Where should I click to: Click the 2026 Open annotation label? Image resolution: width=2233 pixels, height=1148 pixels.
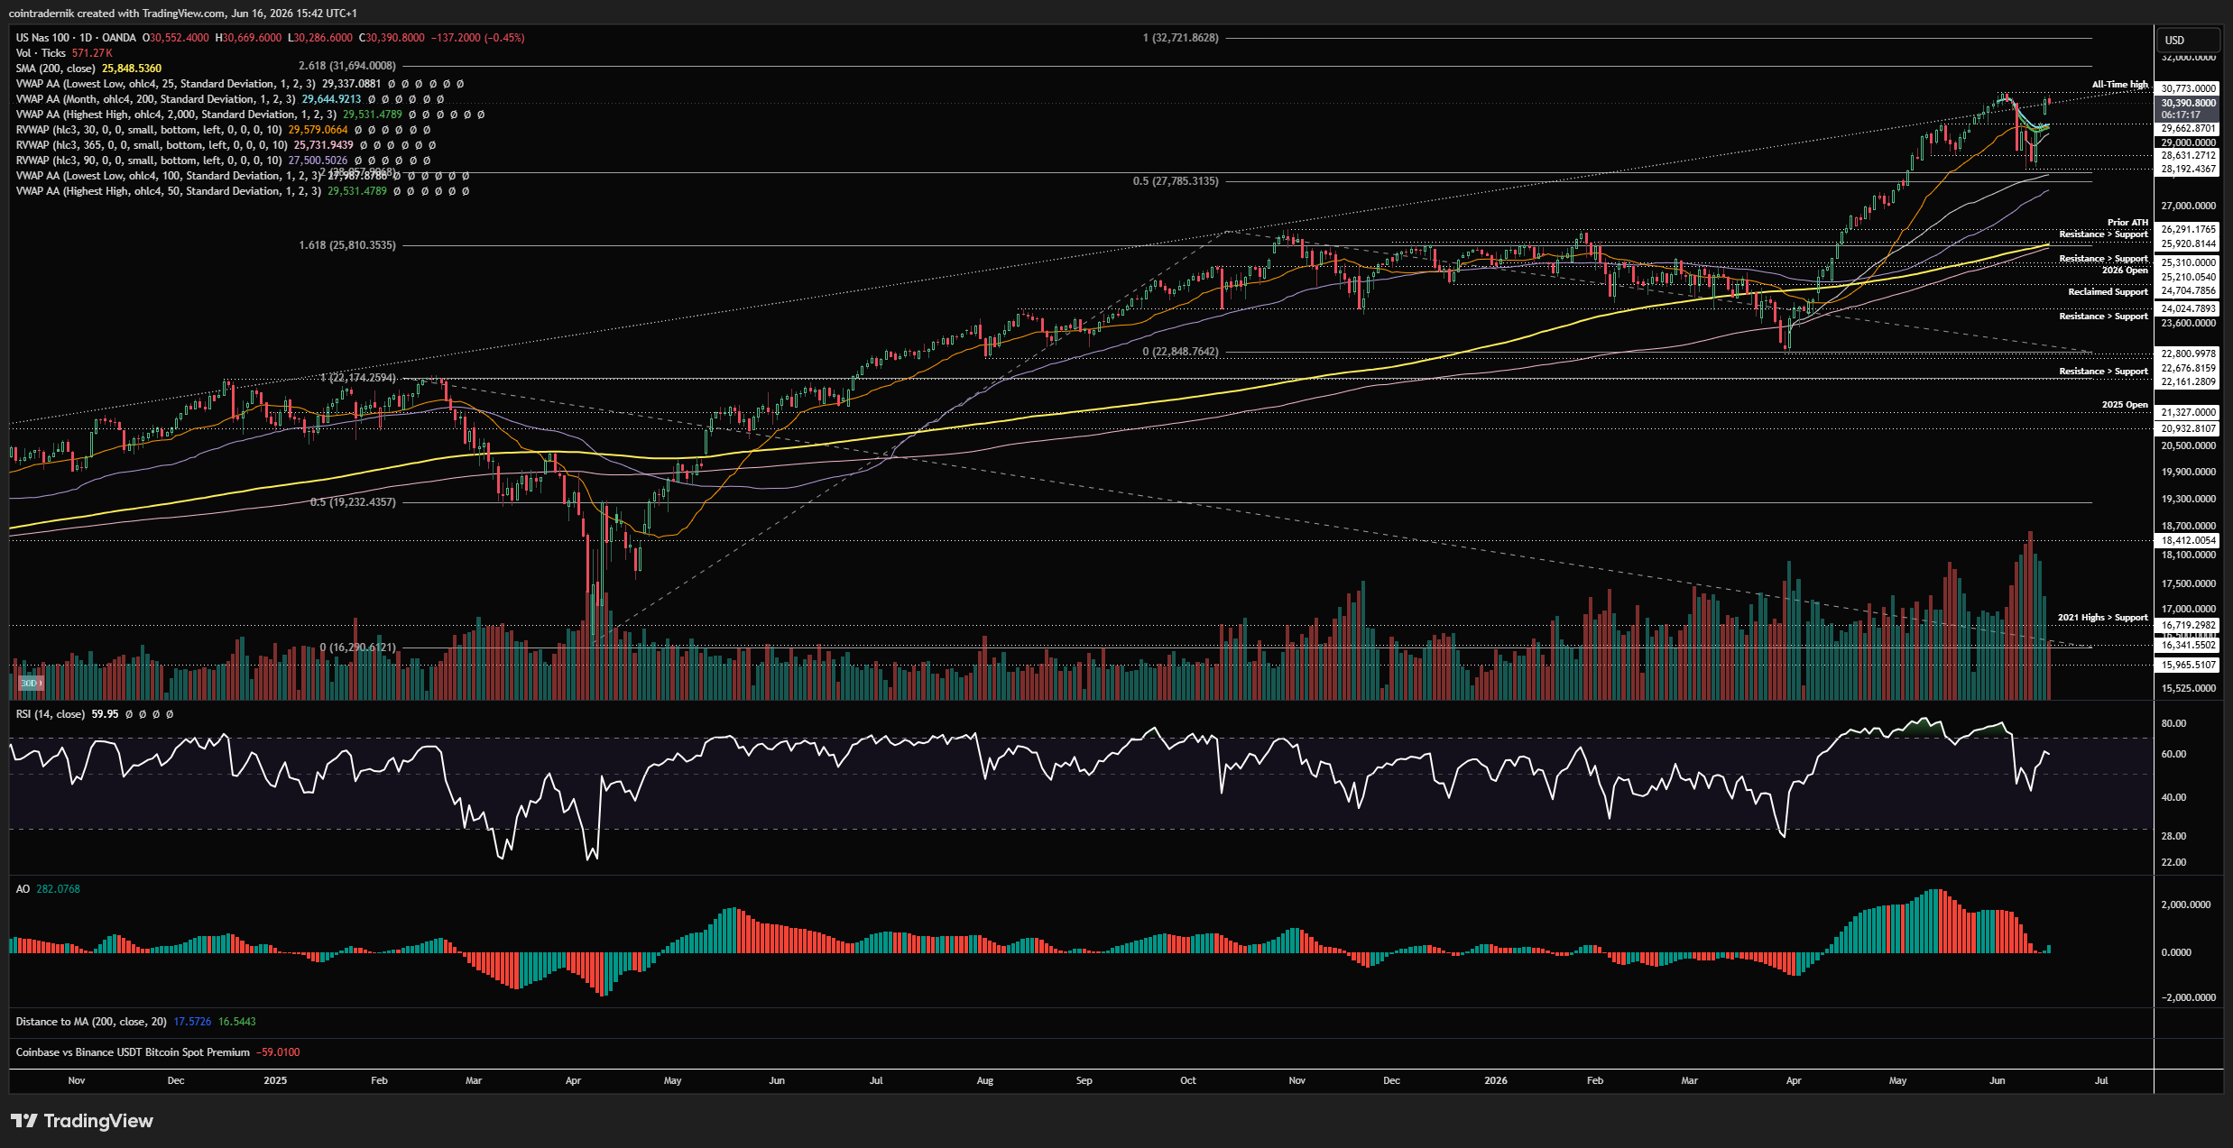click(x=2125, y=271)
